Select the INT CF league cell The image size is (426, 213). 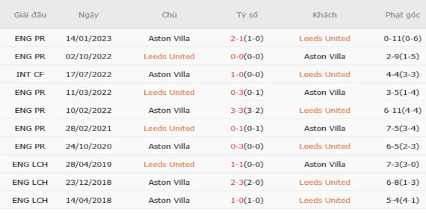(x=31, y=75)
